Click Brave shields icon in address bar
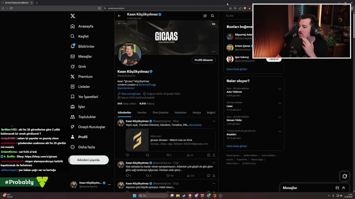Image resolution: width=355 pixels, height=199 pixels. [x=245, y=8]
